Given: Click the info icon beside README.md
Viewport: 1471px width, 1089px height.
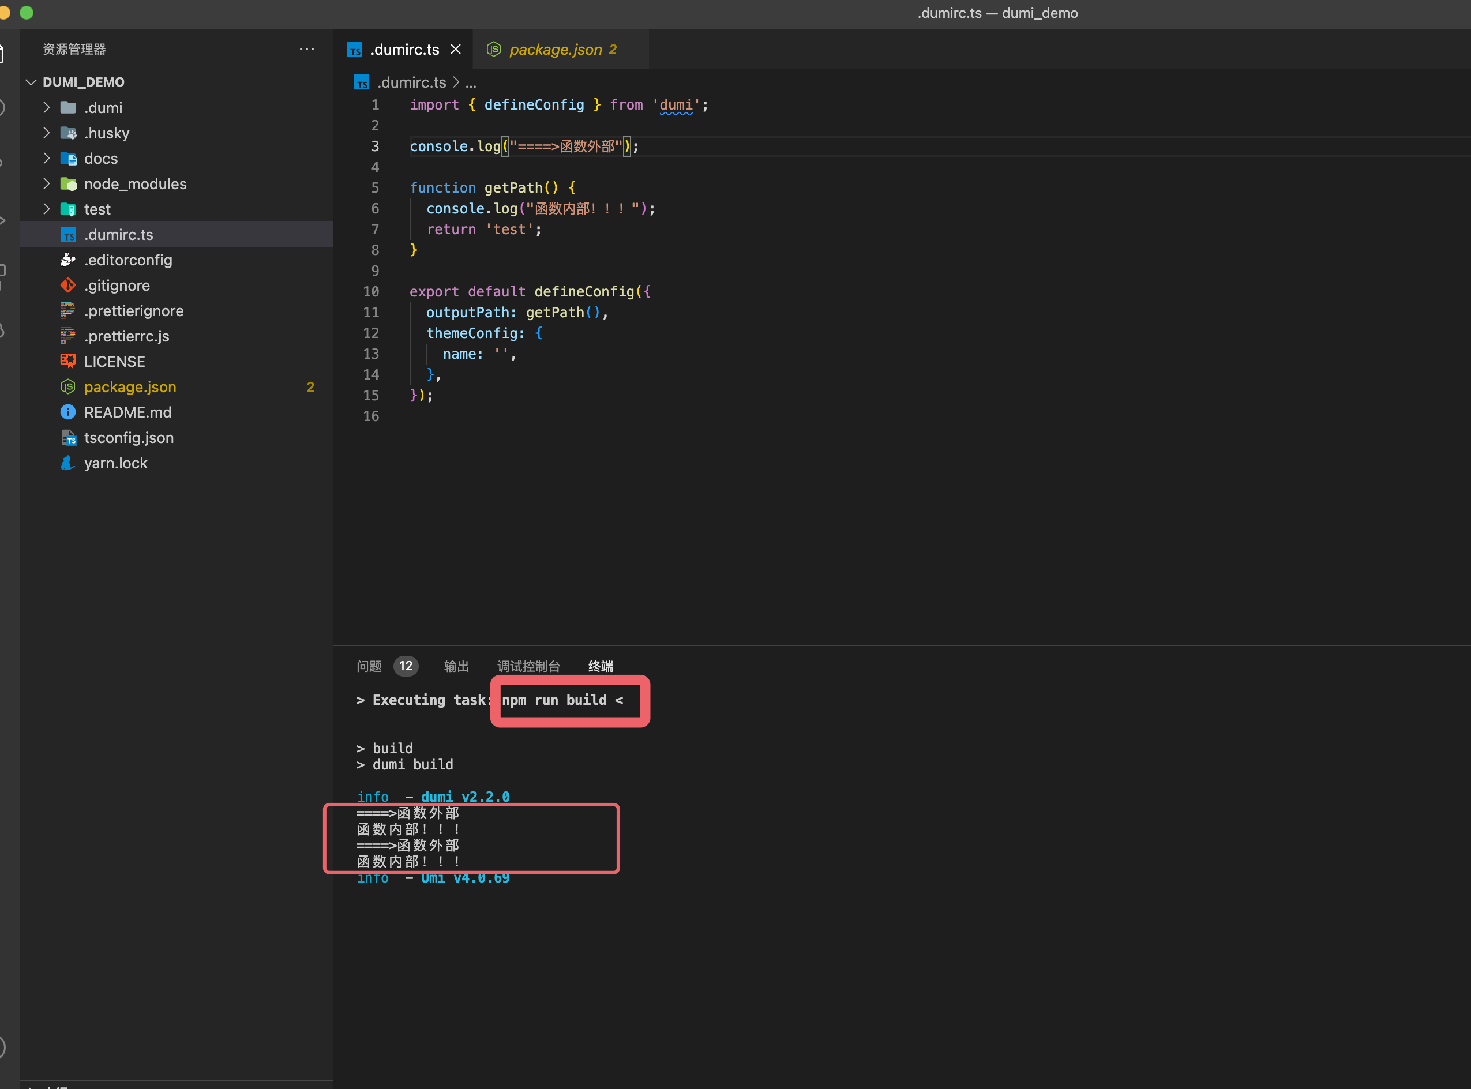Looking at the screenshot, I should coord(69,412).
